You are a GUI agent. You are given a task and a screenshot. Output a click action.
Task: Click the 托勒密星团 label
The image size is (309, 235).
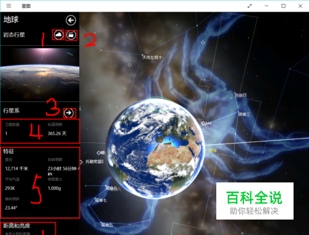tap(95, 161)
